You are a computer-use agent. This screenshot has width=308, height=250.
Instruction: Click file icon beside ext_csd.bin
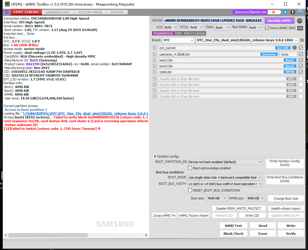tap(155, 48)
